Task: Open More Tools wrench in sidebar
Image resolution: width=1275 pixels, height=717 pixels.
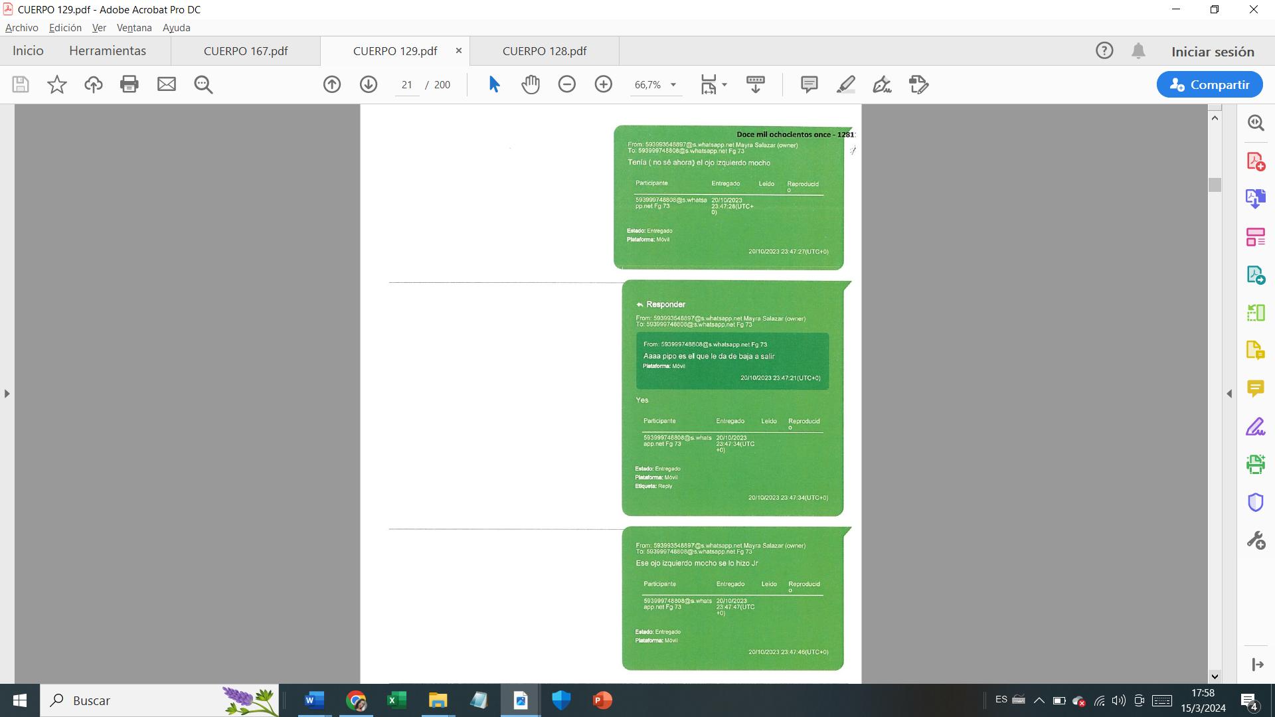Action: click(1256, 540)
